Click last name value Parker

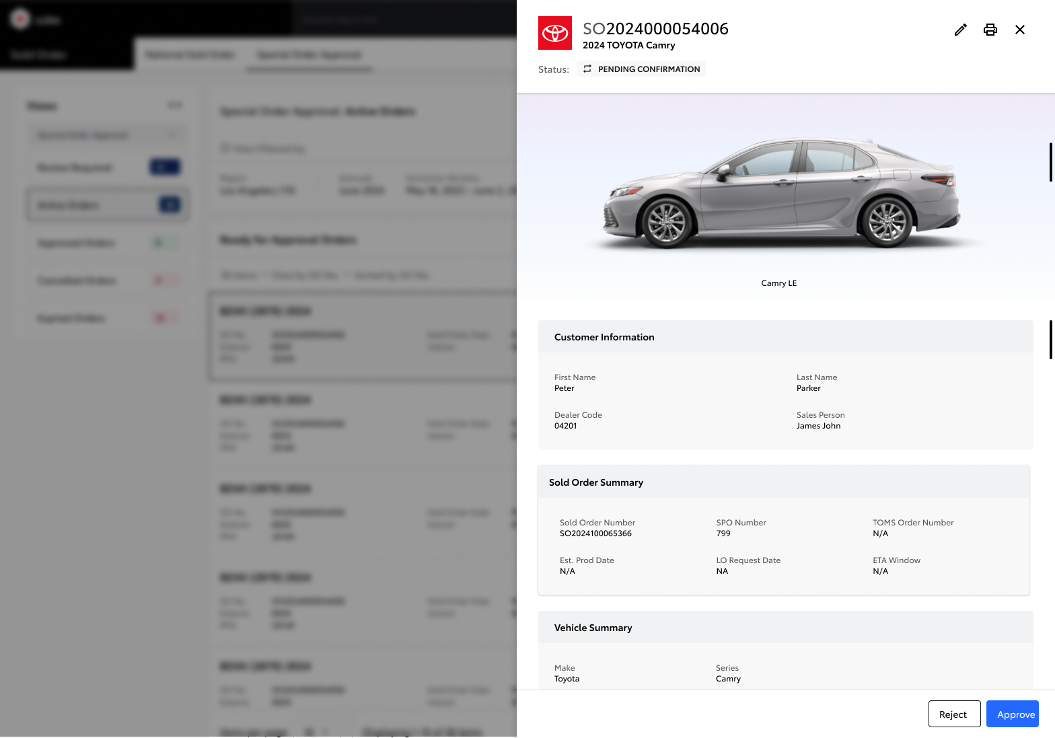tap(809, 388)
